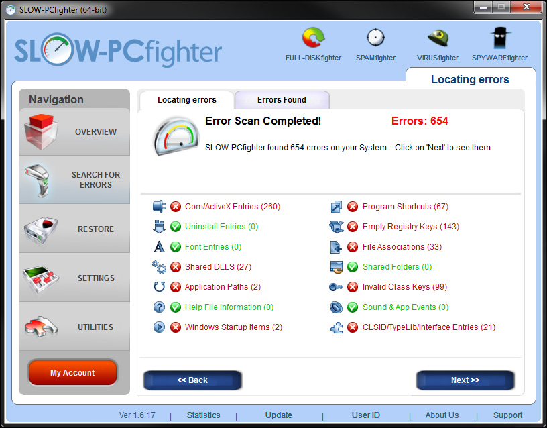Screen dimensions: 547x428
Task: Click green check beside Shared Folders
Action: [353, 267]
